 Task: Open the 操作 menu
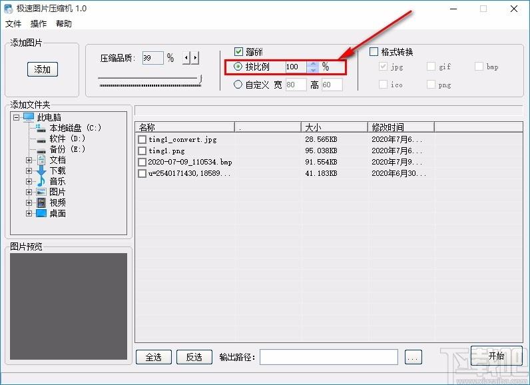pos(39,24)
